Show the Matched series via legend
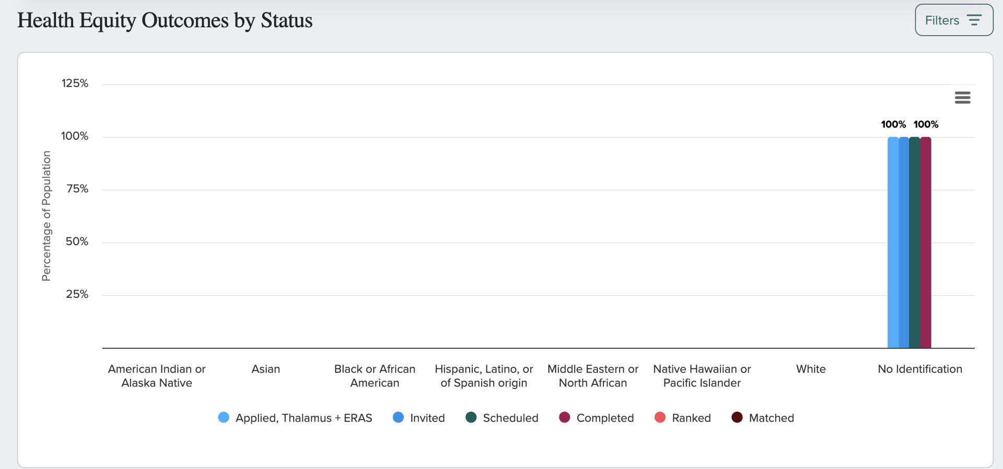This screenshot has width=1003, height=469. point(763,418)
